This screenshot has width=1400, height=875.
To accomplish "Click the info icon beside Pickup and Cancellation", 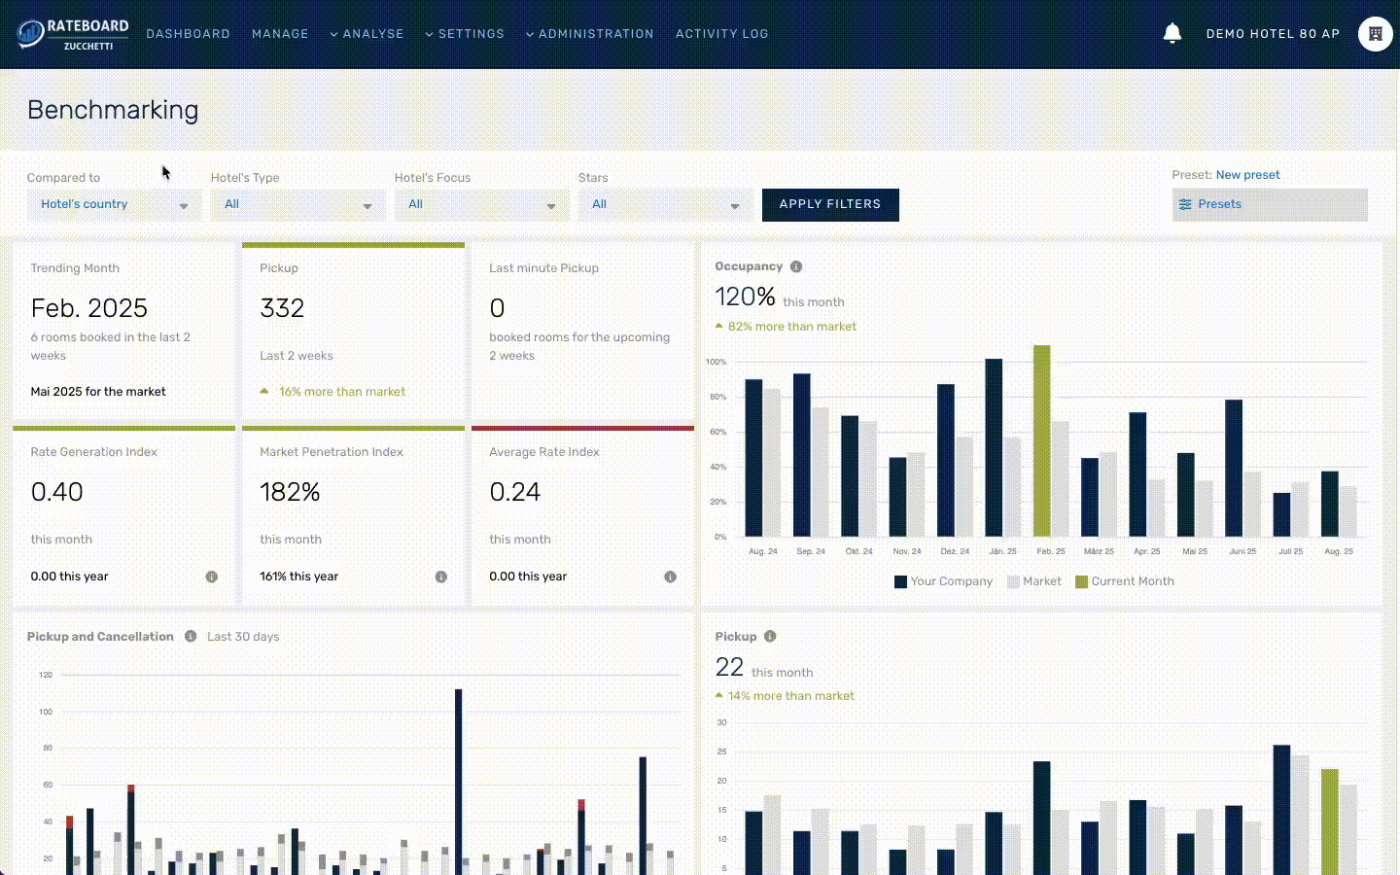I will [191, 636].
